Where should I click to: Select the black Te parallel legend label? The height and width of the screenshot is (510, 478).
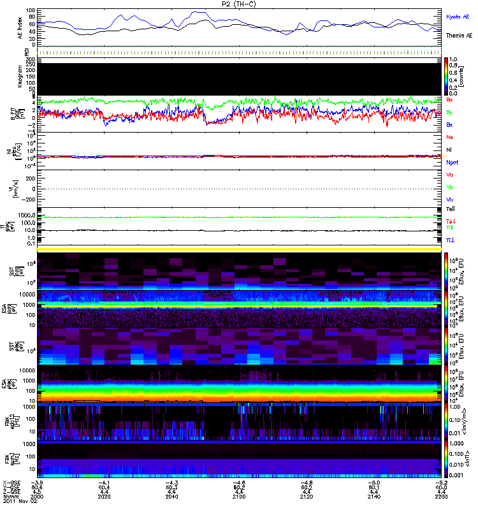[x=451, y=209]
